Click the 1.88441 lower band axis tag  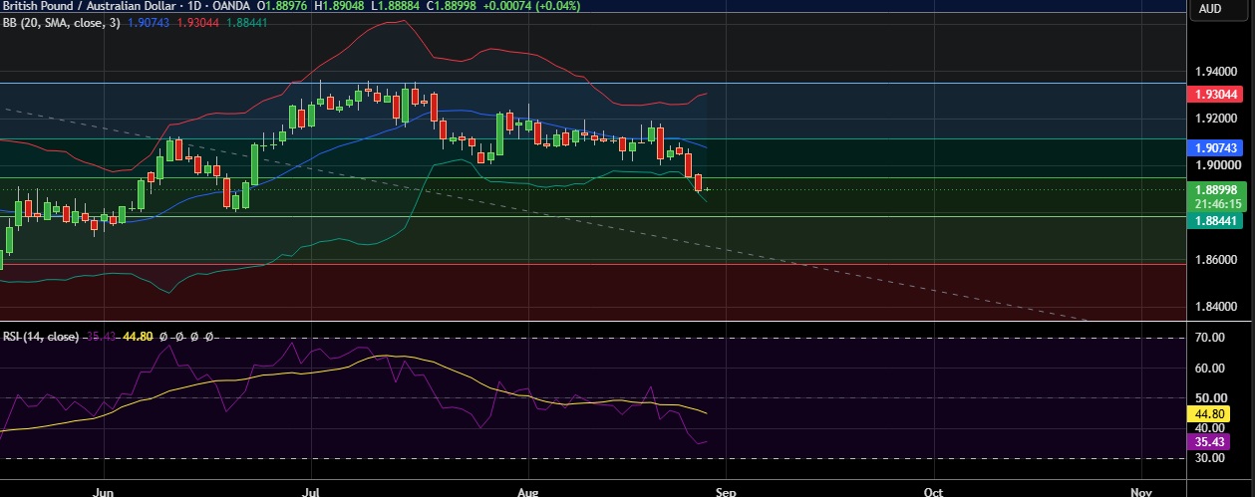coord(1214,220)
